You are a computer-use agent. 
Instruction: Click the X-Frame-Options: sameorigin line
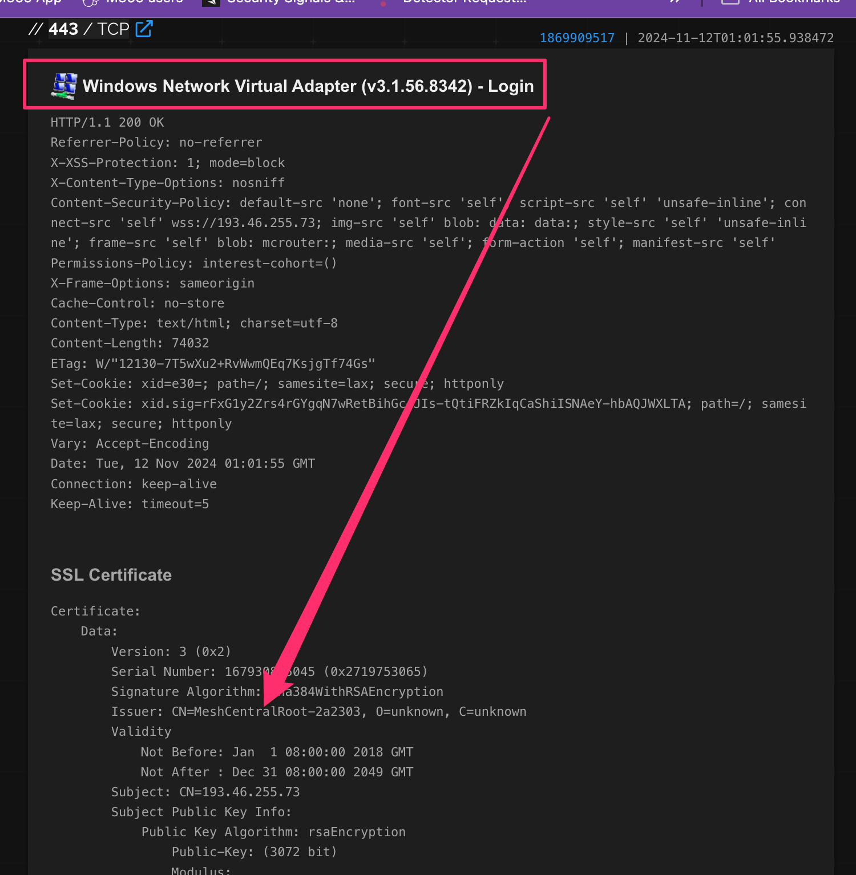click(x=152, y=283)
